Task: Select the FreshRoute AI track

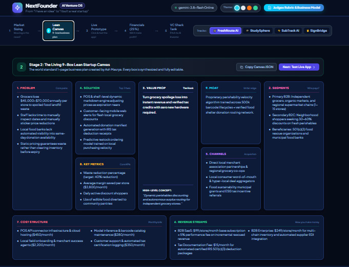Action: point(225,31)
